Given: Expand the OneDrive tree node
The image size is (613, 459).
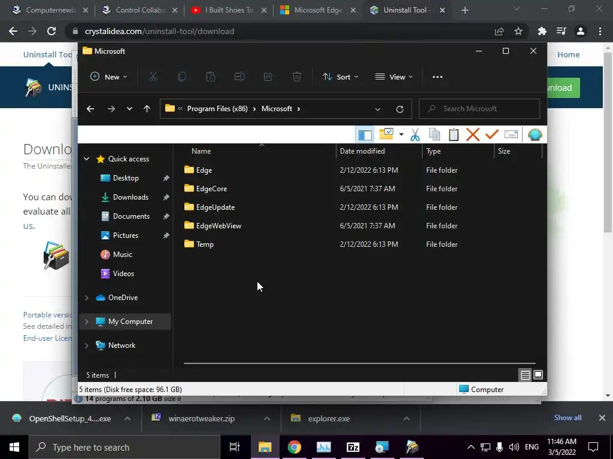Looking at the screenshot, I should [86, 298].
